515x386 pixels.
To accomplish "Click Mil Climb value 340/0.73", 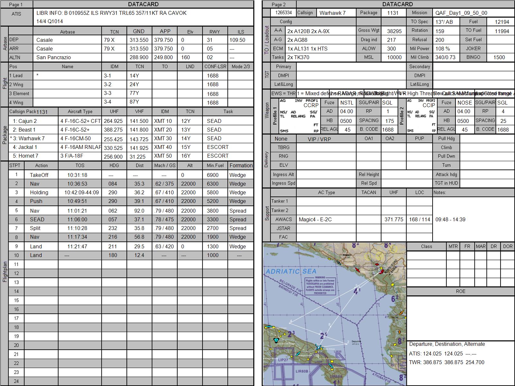I will click(445, 57).
